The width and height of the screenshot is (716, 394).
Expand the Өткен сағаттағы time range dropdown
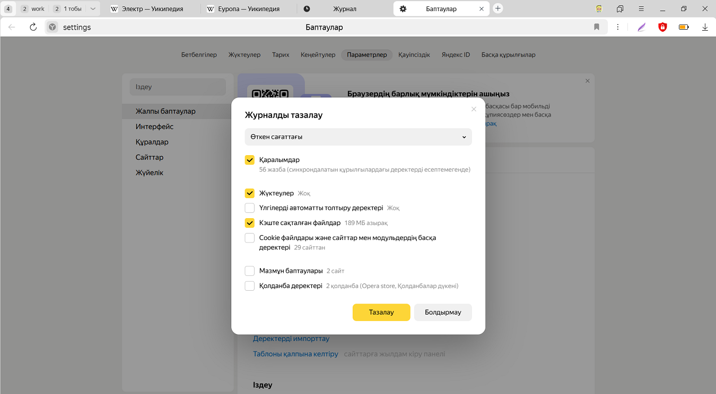(x=358, y=137)
